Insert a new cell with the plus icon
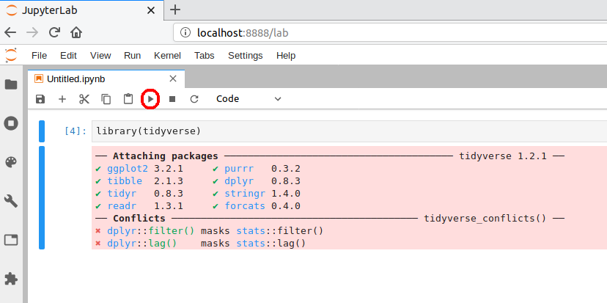This screenshot has height=303, width=607. [x=62, y=99]
